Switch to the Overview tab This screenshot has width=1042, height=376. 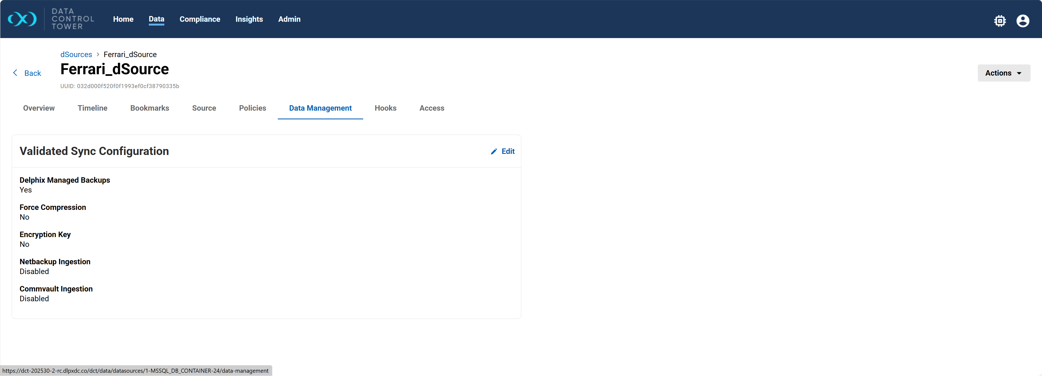point(39,108)
